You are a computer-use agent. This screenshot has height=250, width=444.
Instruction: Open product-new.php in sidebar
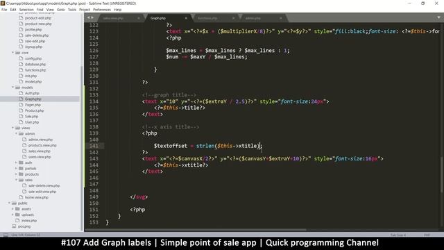coord(38,24)
